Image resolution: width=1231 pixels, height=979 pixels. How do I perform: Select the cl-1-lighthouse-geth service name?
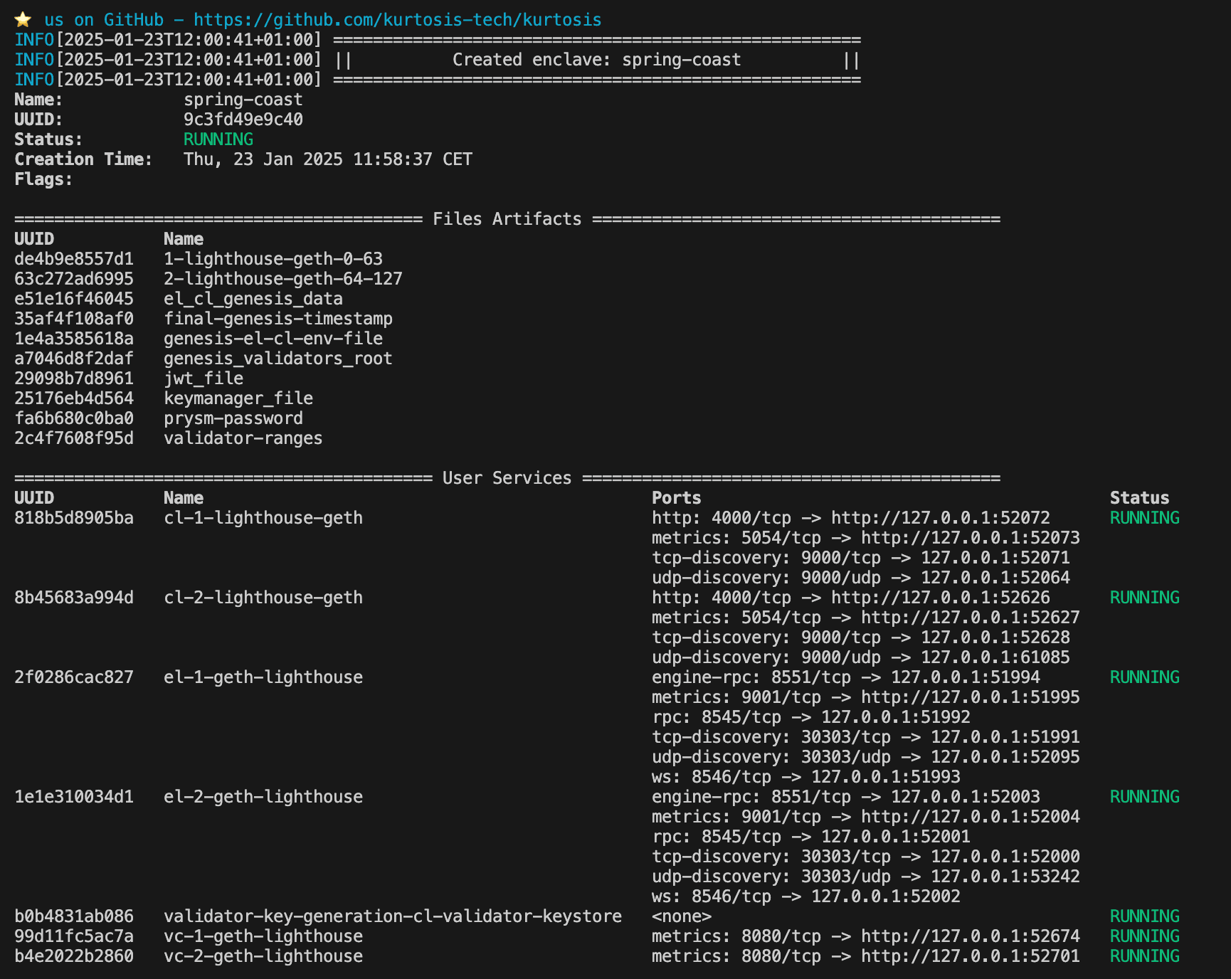[x=262, y=518]
